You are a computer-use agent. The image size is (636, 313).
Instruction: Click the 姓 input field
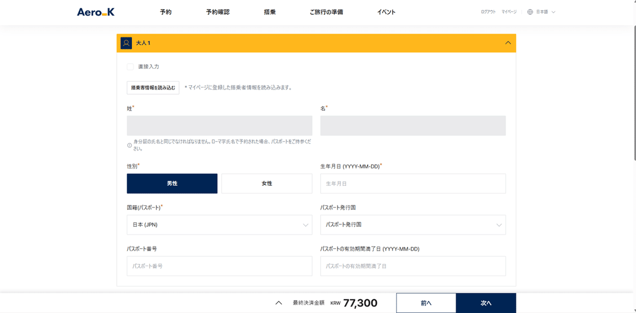tap(219, 126)
